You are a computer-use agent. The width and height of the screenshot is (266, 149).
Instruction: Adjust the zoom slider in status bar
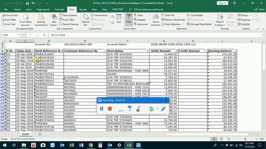[x=245, y=139]
